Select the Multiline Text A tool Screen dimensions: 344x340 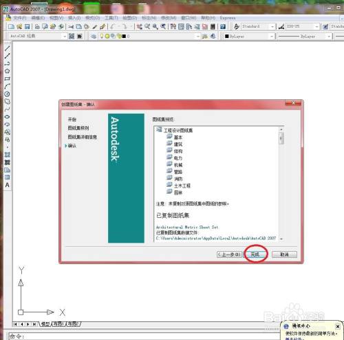tap(8, 185)
